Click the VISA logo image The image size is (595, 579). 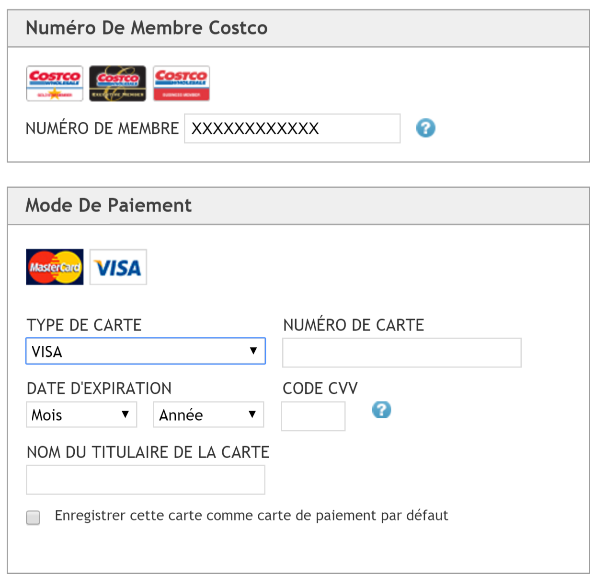click(x=118, y=267)
